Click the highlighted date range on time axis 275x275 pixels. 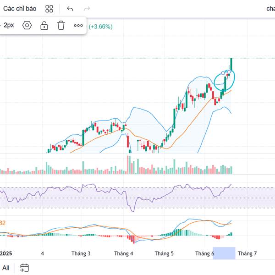[224, 253]
